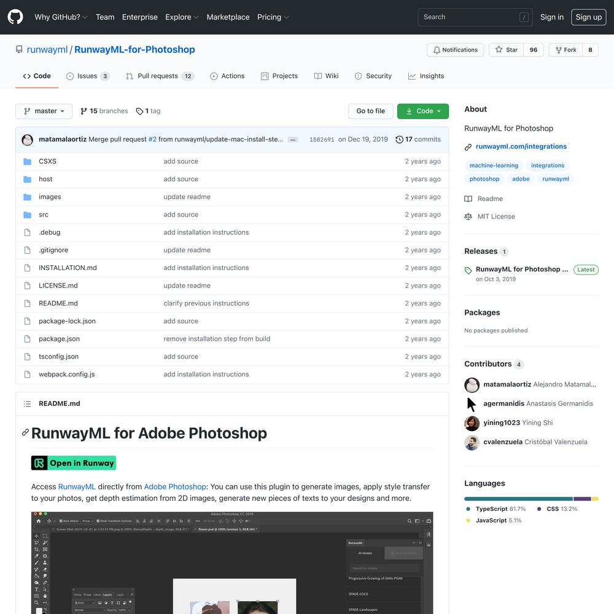Open the Photoshop screenshot image in README
This screenshot has width=614, height=614.
[232, 562]
